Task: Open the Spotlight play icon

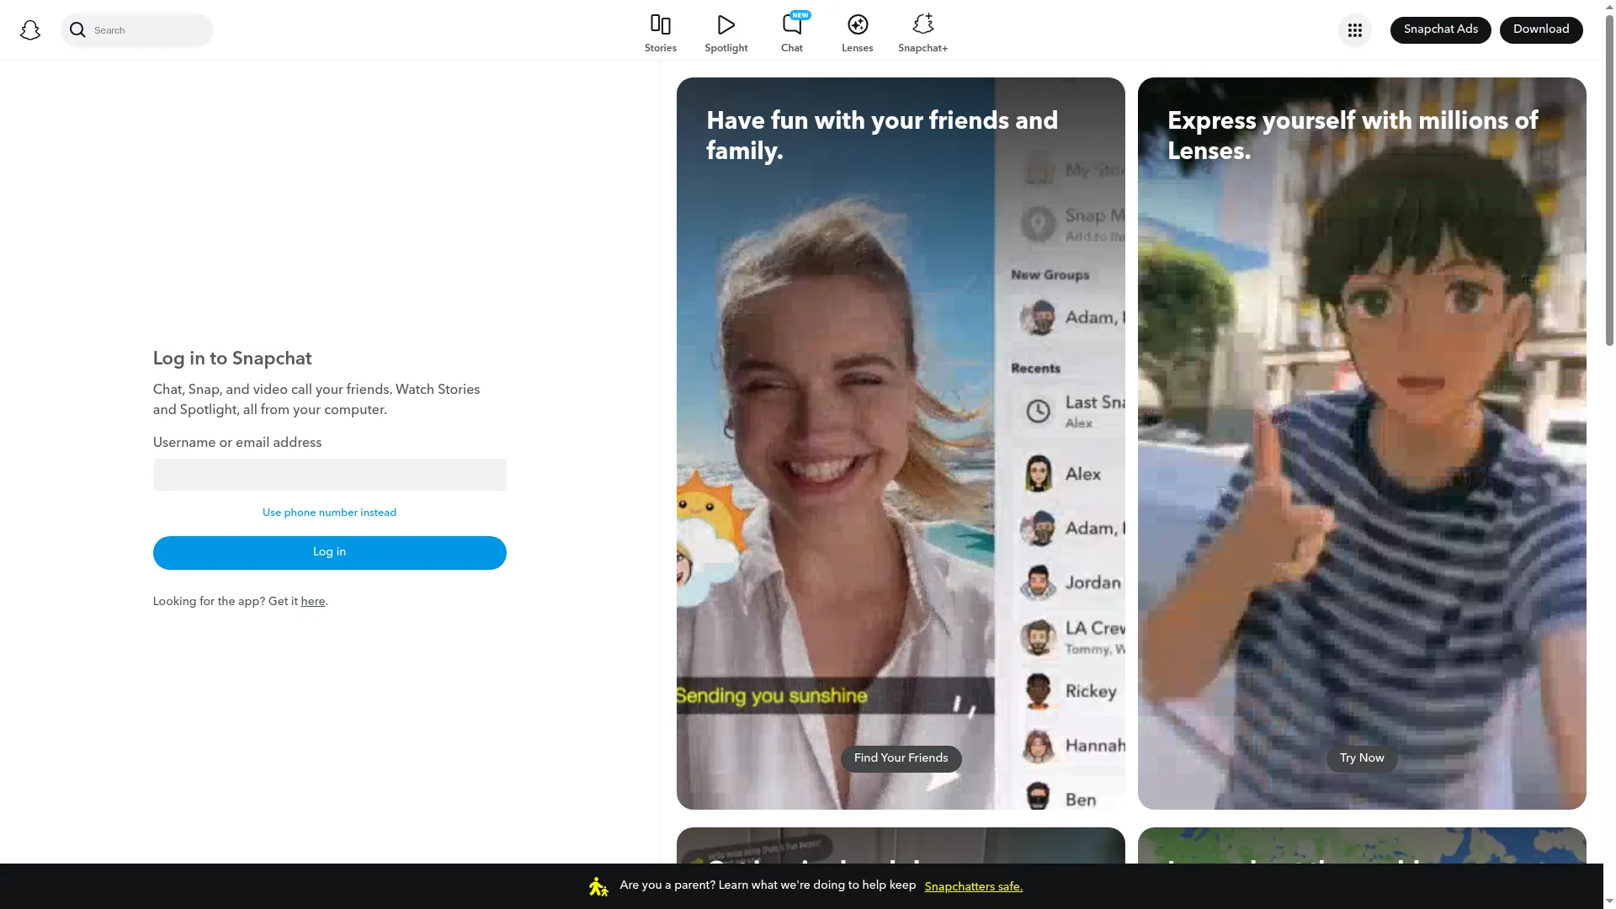Action: tap(726, 24)
